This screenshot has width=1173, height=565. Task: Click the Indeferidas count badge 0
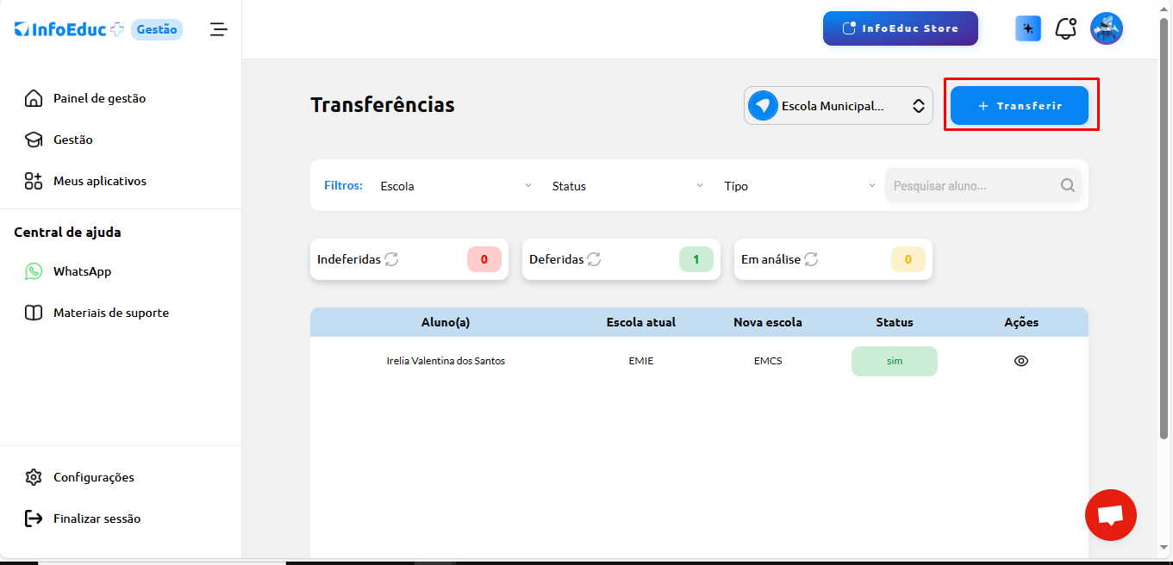click(484, 259)
